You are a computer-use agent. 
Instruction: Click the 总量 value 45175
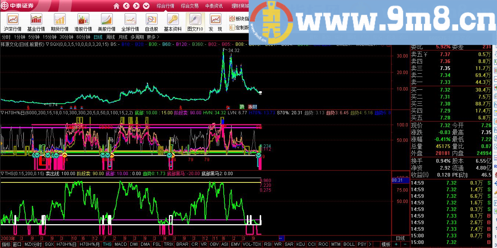pyautogui.click(x=443, y=146)
